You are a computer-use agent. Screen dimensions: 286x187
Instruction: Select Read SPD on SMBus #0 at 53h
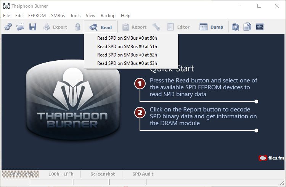click(x=127, y=63)
